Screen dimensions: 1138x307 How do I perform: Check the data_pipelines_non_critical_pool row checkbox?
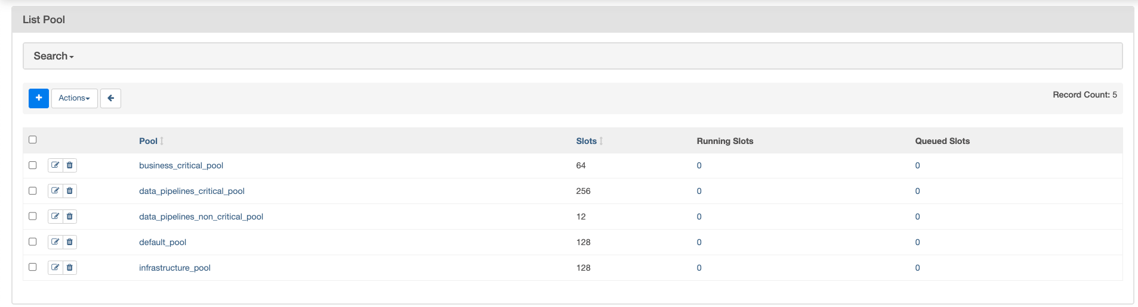pos(33,217)
